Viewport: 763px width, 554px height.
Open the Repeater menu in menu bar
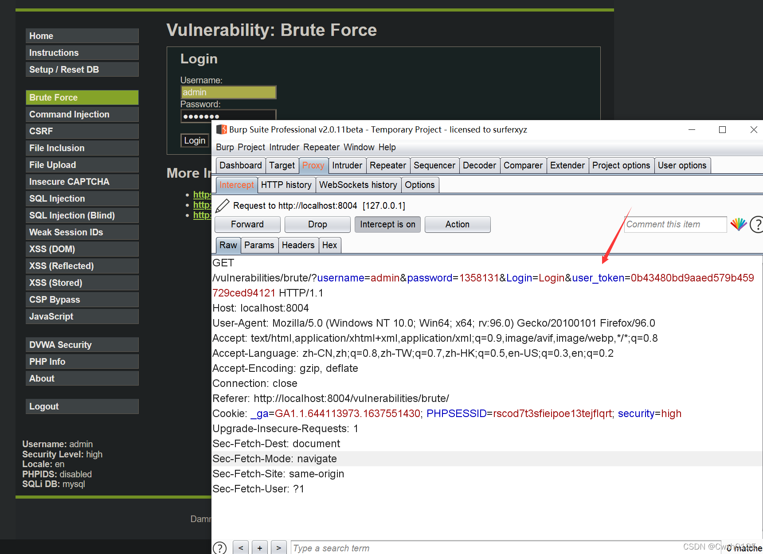(321, 147)
